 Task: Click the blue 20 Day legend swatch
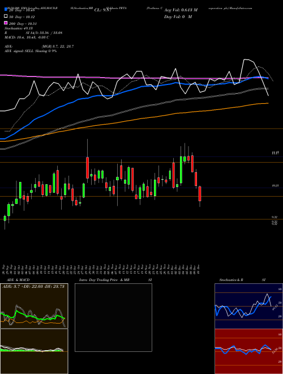coord(6,10)
